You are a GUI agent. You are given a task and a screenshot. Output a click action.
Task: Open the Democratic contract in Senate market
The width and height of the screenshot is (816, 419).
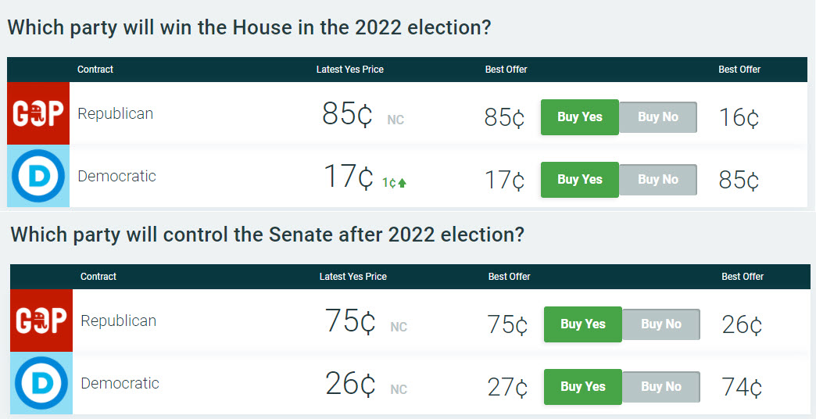click(x=120, y=384)
